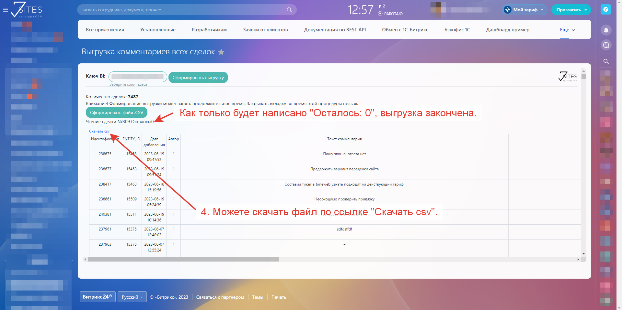Expand the Пригласить button dropdown arrow
The image size is (622, 310).
pos(586,10)
